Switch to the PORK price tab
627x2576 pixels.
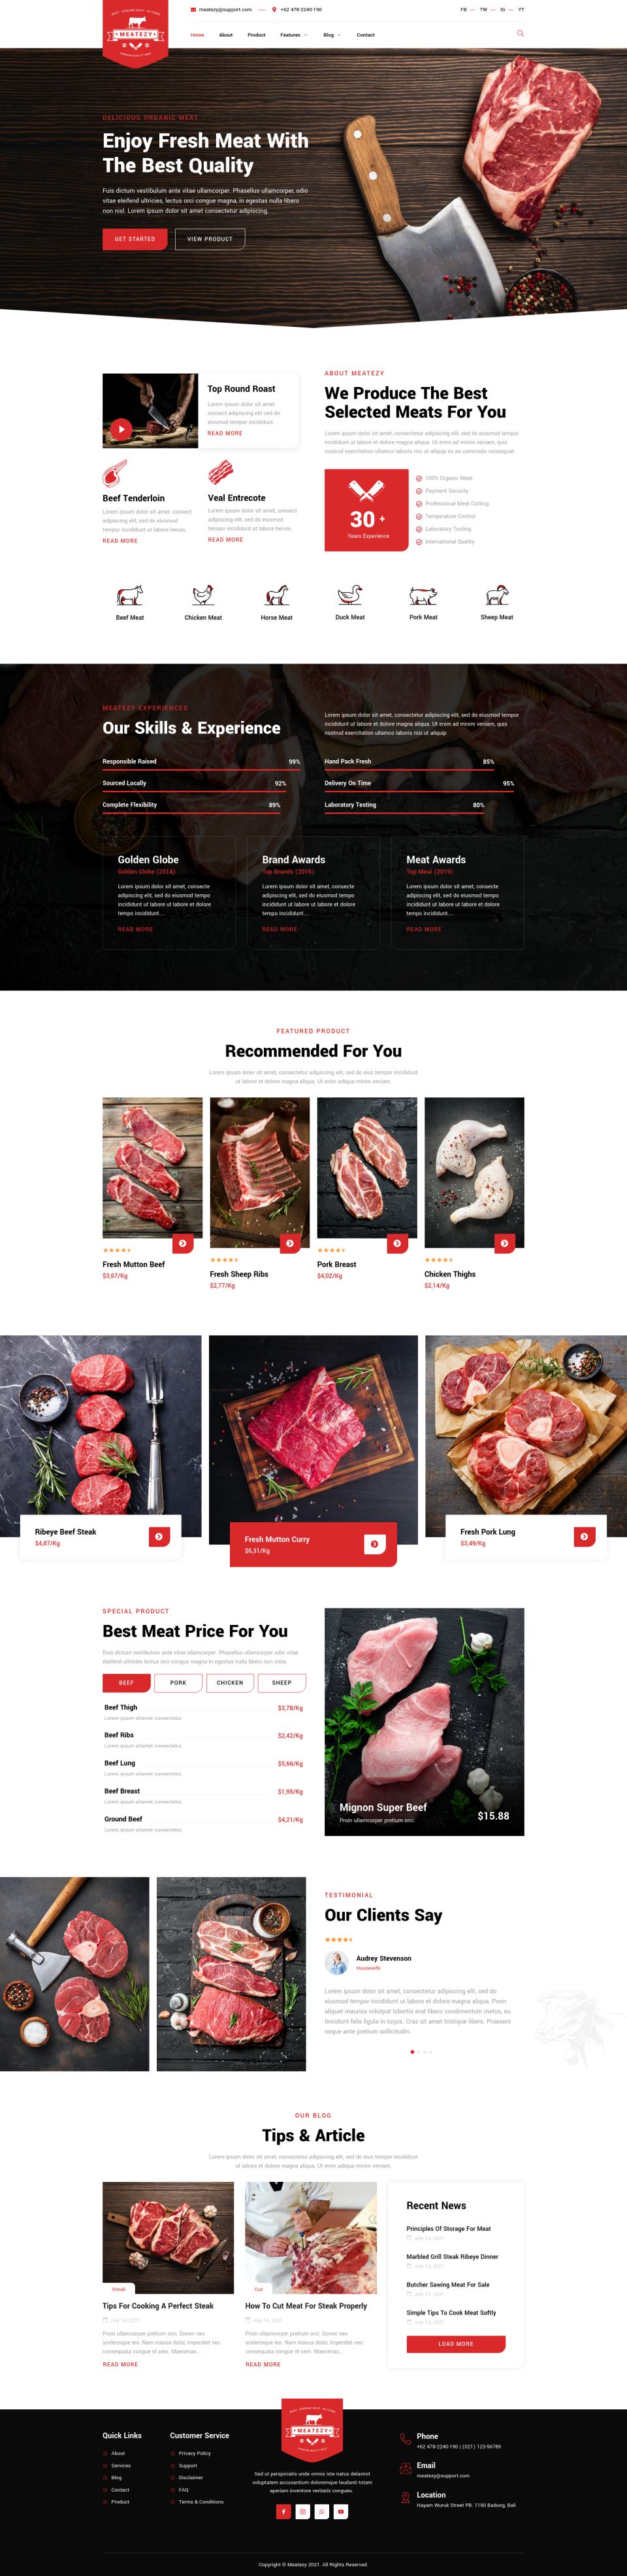178,1682
